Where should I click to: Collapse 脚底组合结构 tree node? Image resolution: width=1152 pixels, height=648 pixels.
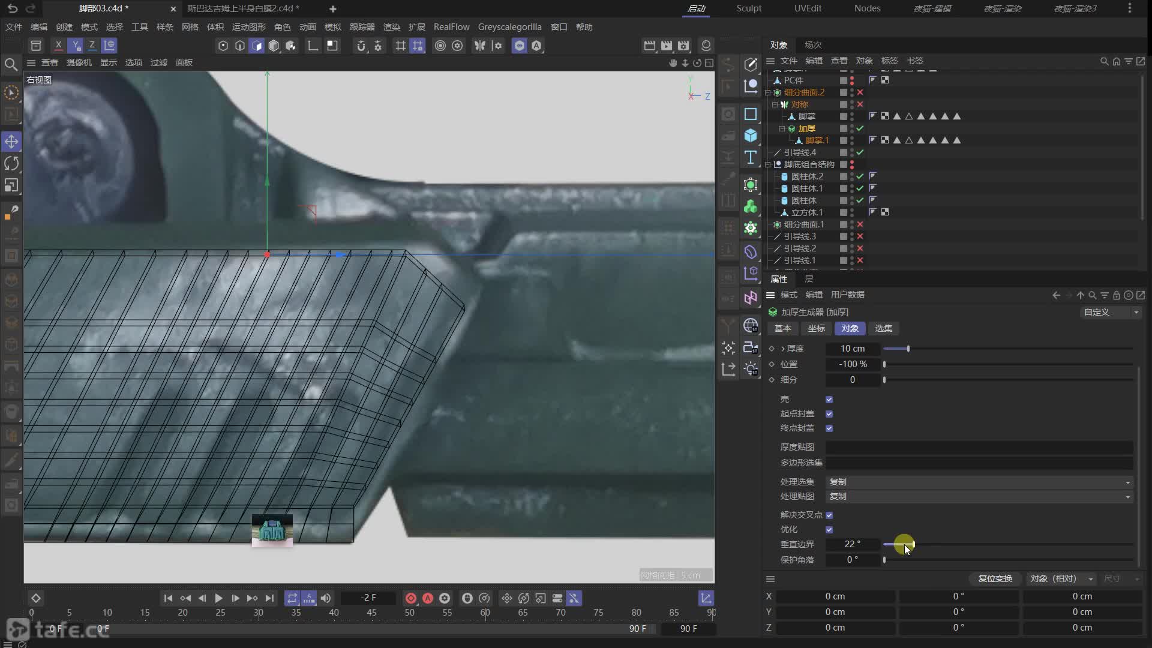click(768, 164)
